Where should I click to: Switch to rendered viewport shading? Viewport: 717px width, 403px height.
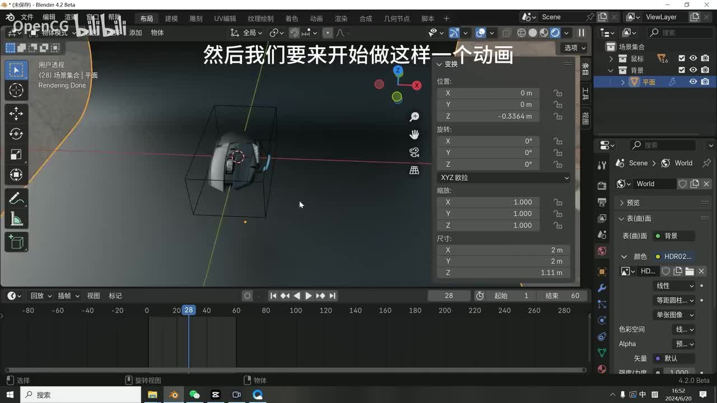(x=555, y=32)
